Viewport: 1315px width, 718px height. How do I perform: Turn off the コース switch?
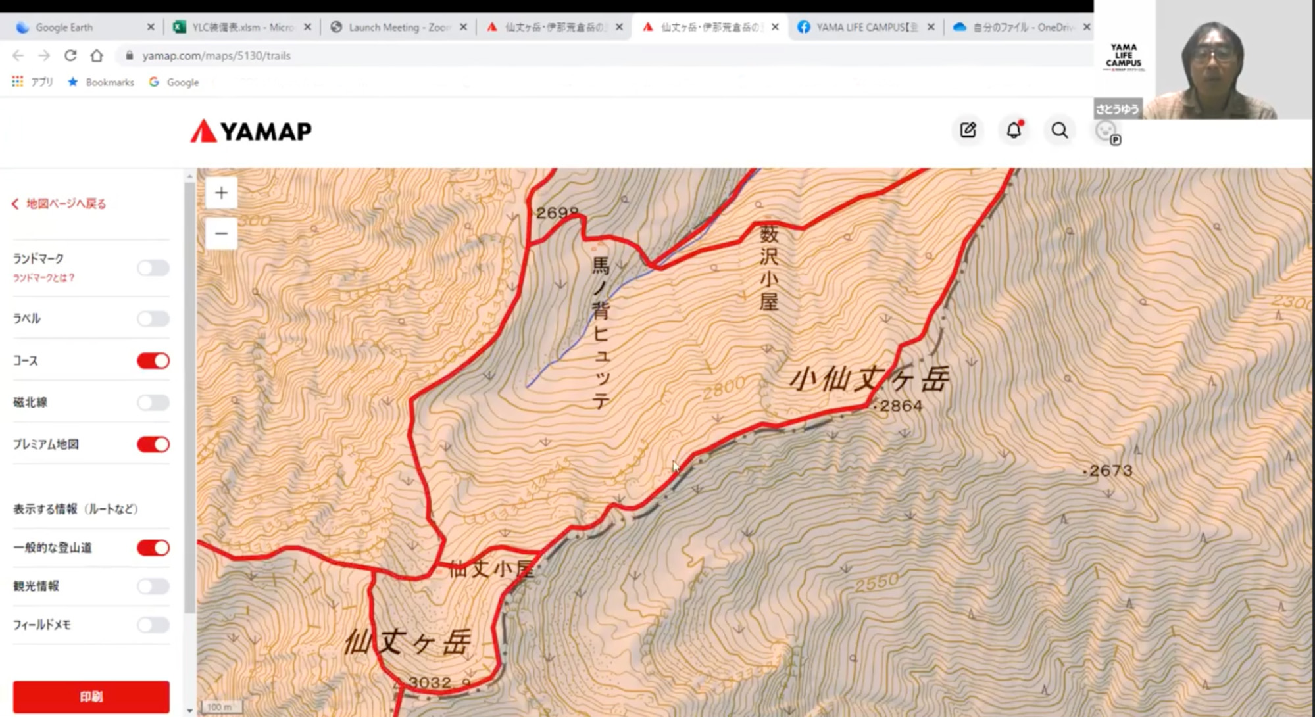153,360
